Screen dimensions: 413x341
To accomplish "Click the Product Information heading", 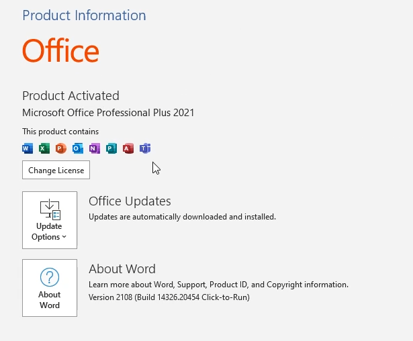I will (x=84, y=15).
